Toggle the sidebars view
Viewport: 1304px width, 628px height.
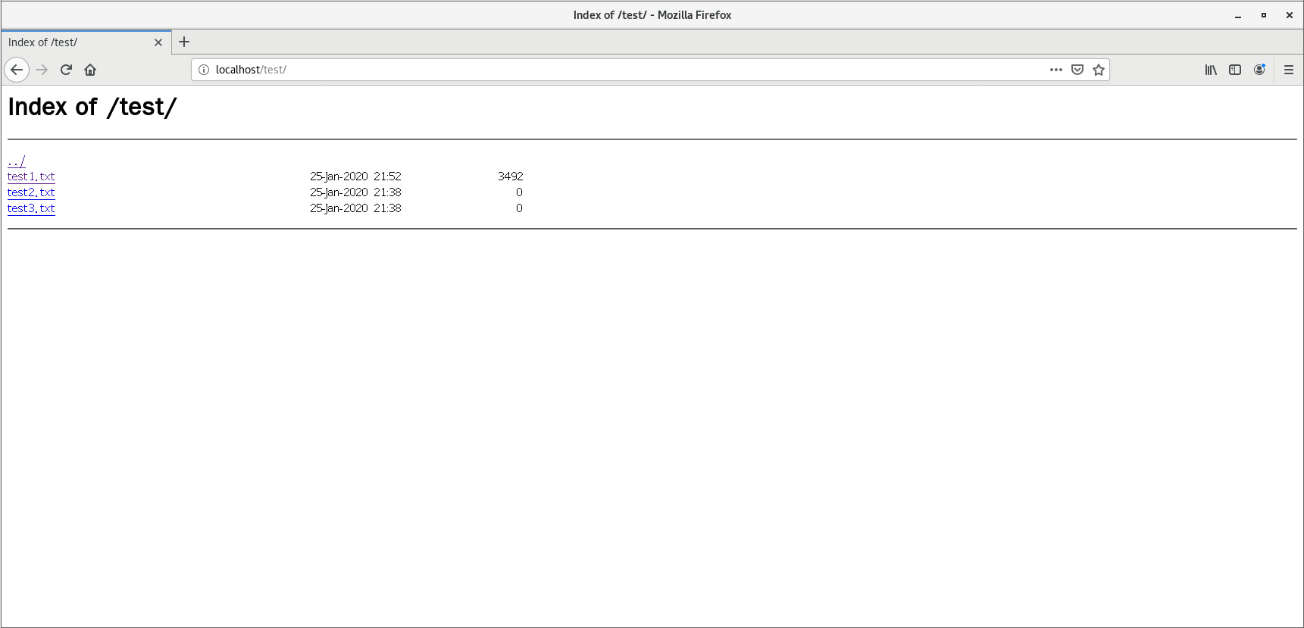coord(1235,70)
